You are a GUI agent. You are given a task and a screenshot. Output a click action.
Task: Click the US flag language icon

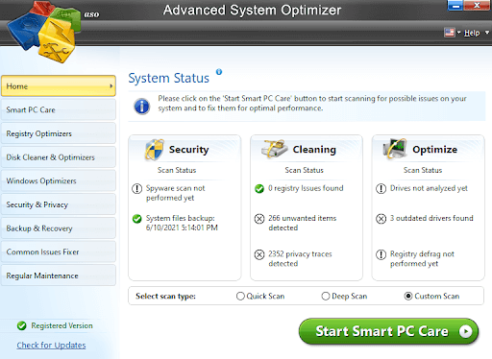pyautogui.click(x=450, y=33)
